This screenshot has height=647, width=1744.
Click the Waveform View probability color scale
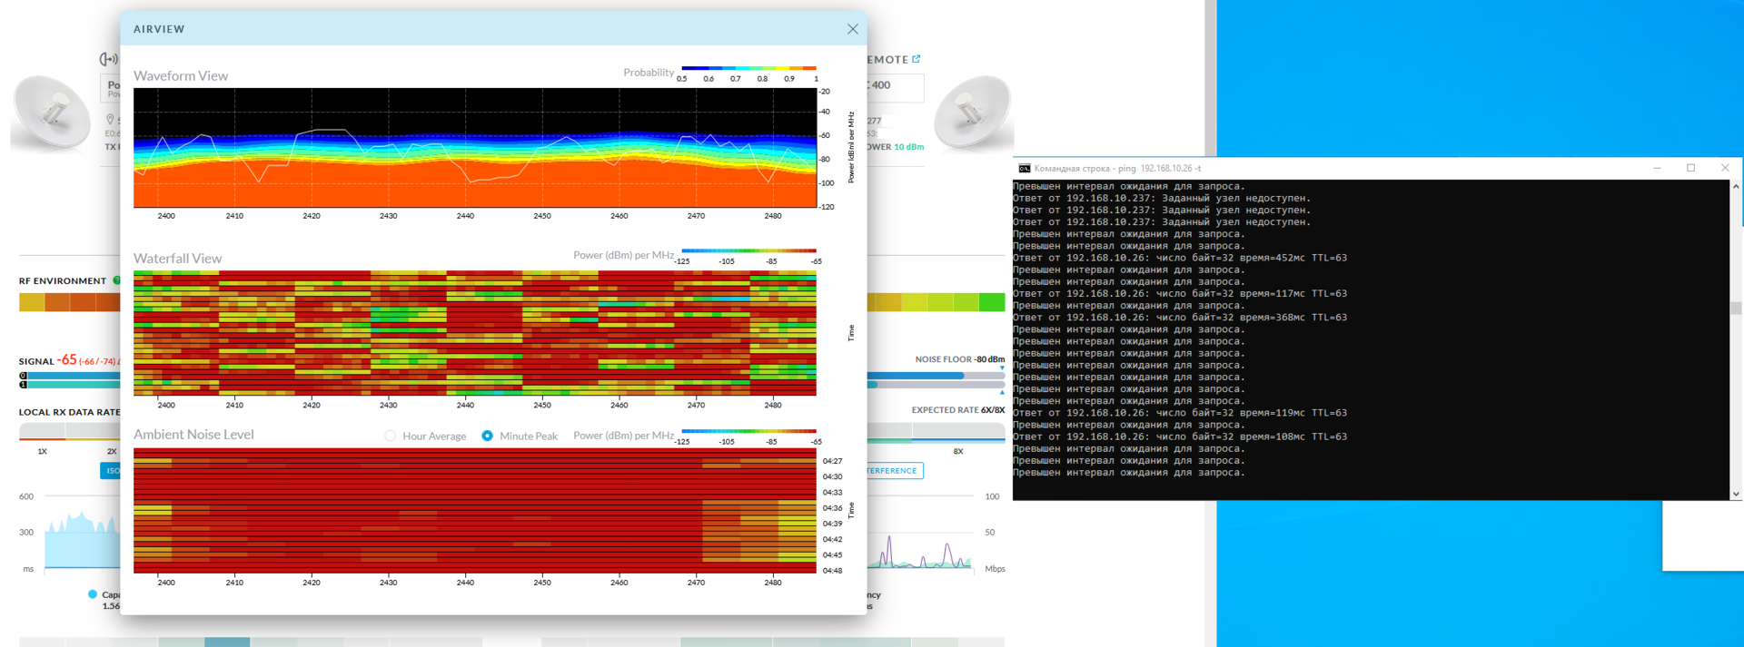pyautogui.click(x=748, y=68)
